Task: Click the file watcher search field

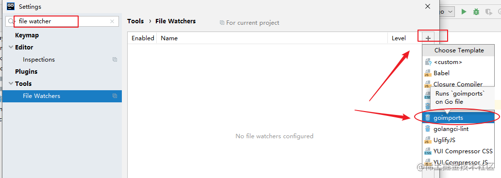Action: point(62,21)
